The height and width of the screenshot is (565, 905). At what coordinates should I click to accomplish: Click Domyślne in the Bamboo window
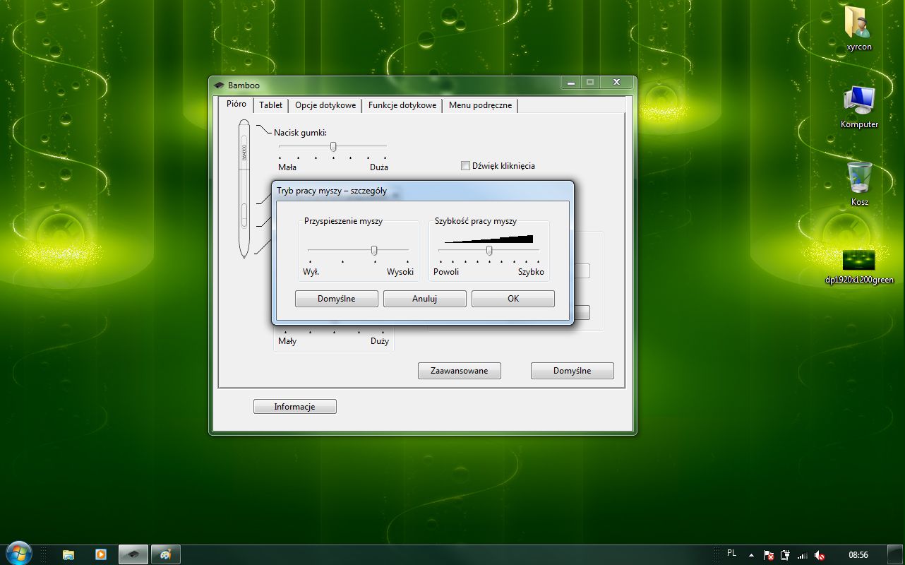(x=573, y=371)
